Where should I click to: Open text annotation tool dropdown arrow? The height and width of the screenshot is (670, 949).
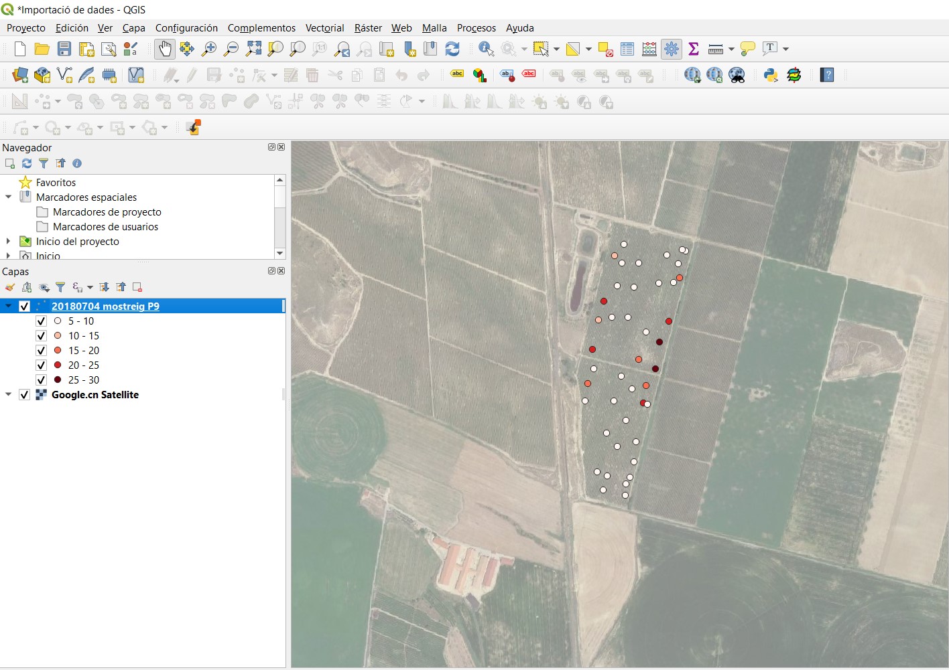point(785,49)
